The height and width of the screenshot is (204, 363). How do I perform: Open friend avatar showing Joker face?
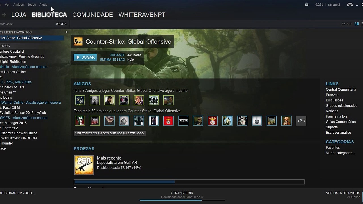80,121
